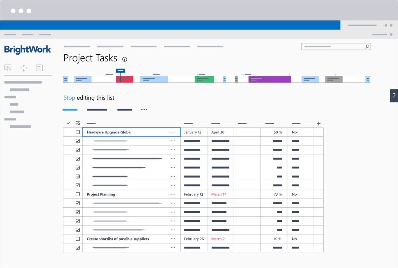The image size is (398, 268).
Task: Click the info icon beside the Project Tasks title
Action: pos(125,59)
